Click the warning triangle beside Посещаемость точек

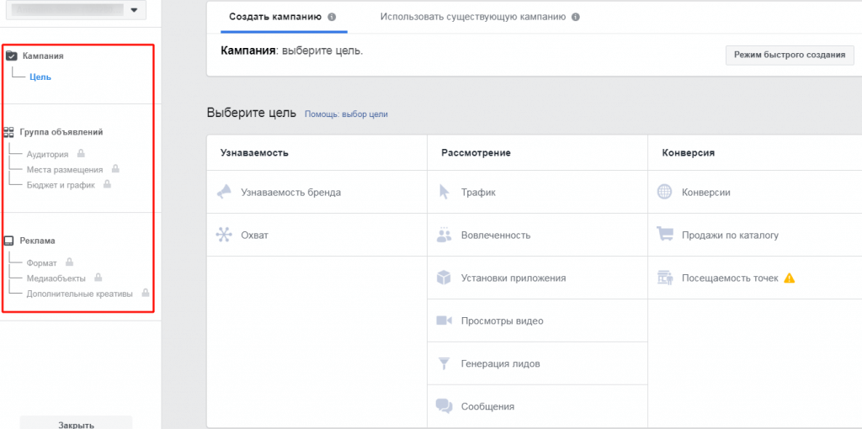(789, 278)
